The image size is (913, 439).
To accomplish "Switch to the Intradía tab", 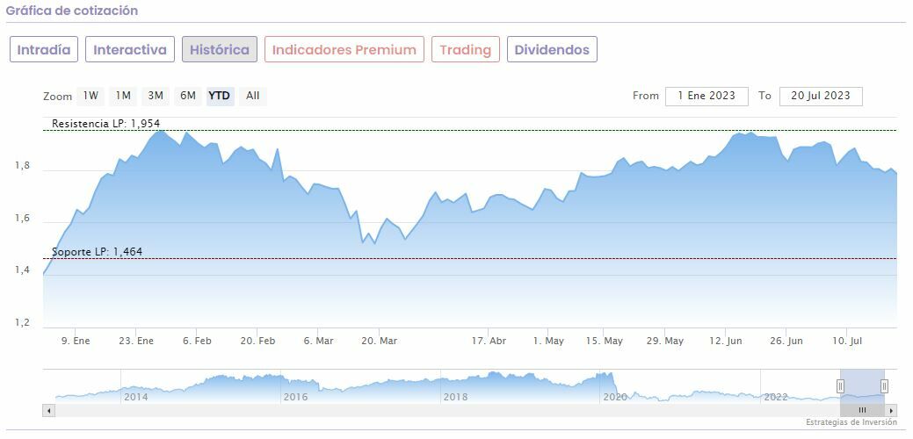I will [44, 50].
